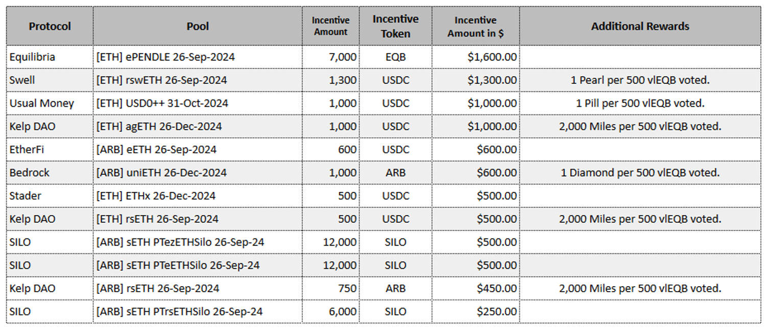Viewport: 766px width, 329px height.
Task: Select the Stader protocol cell
Action: (26, 196)
